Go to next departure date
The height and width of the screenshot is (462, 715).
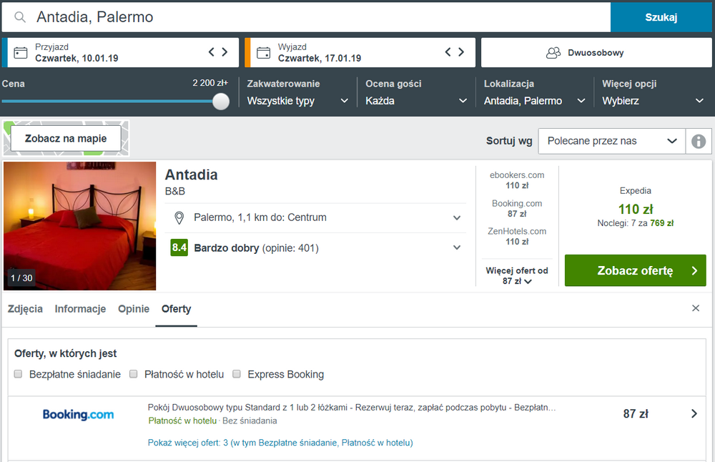point(461,52)
